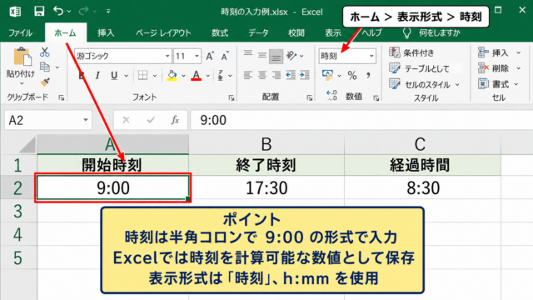
Task: Switch to the 数式 tab
Action: point(220,33)
